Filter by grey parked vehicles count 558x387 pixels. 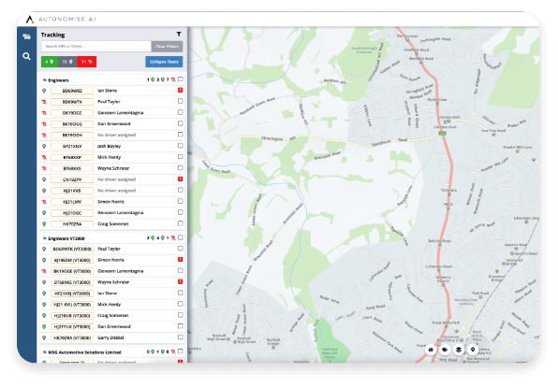pyautogui.click(x=67, y=62)
